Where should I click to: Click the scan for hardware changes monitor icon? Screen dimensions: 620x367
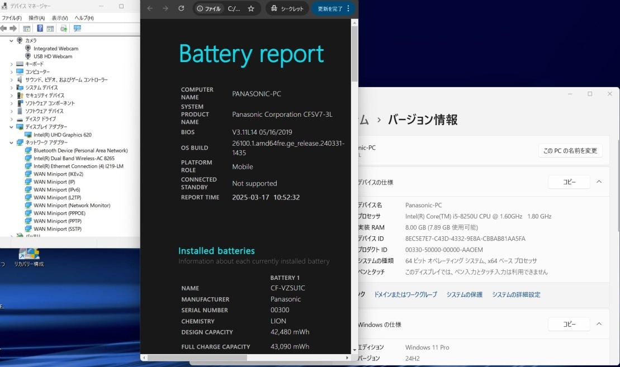click(77, 28)
